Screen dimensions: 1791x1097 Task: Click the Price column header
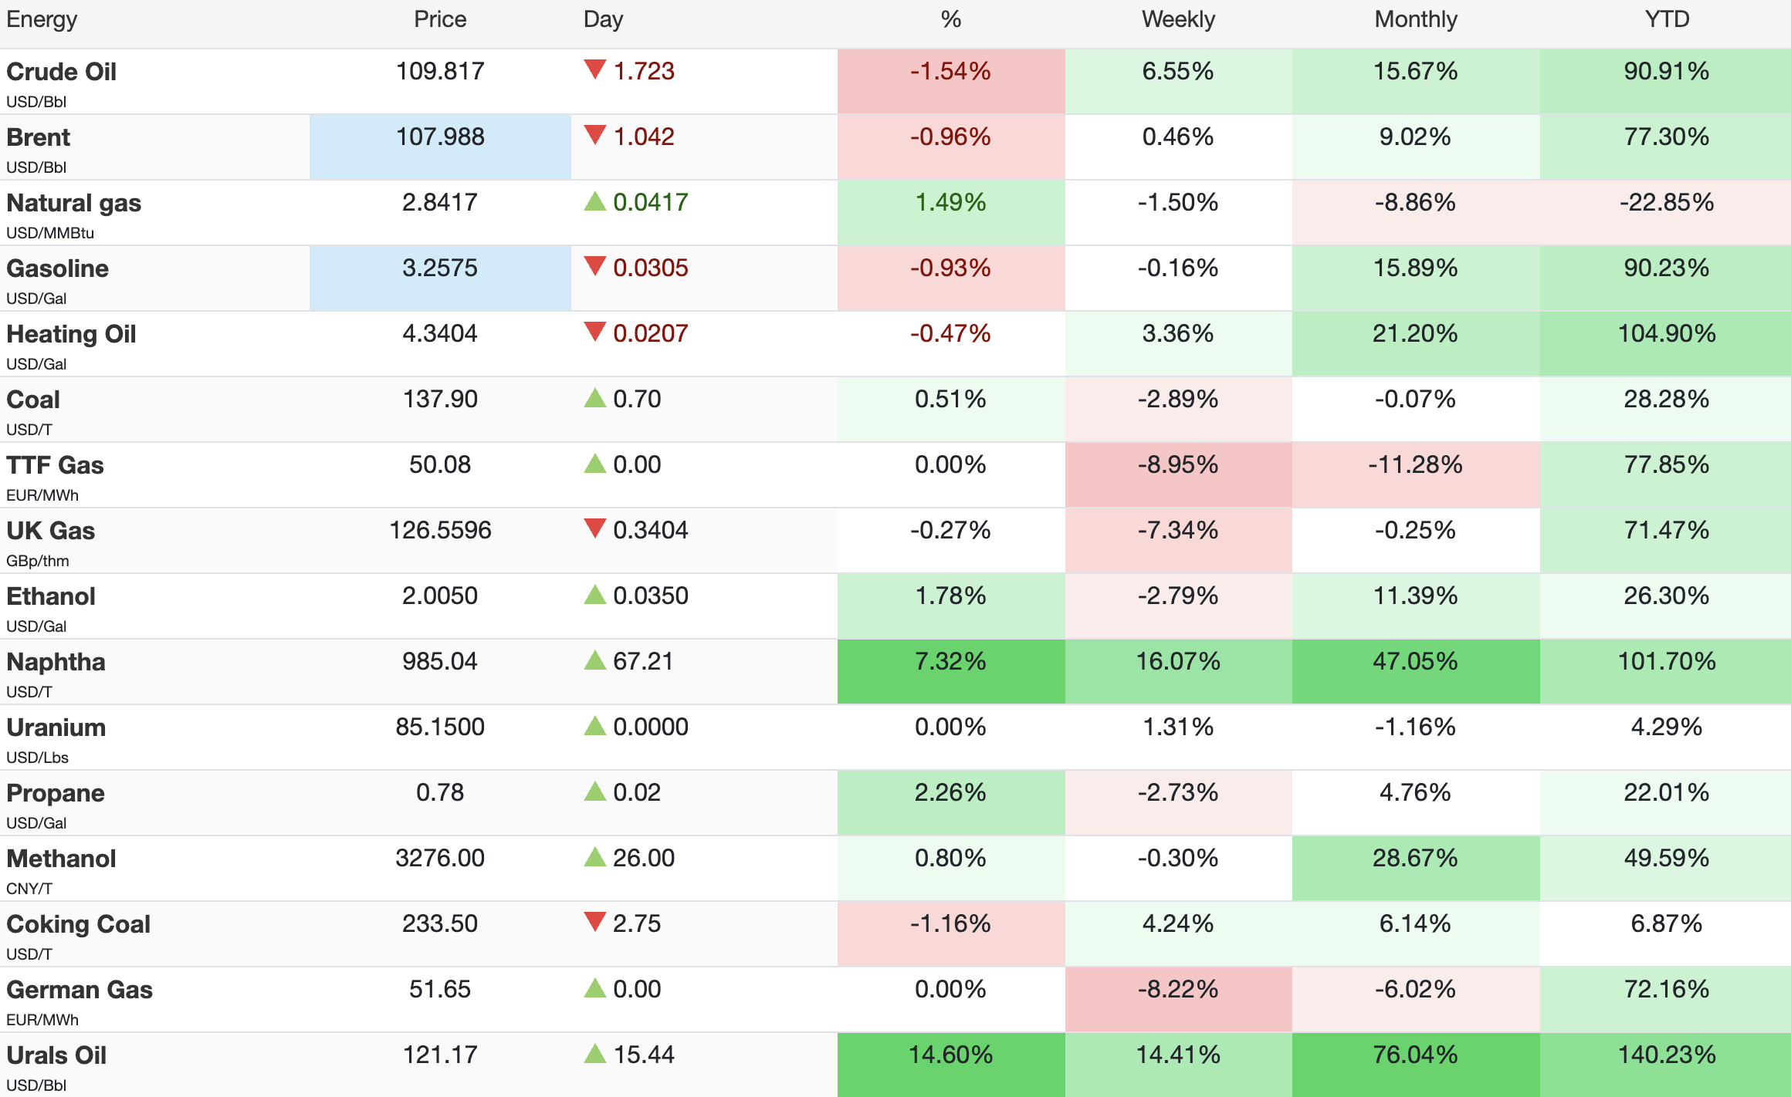(x=440, y=19)
